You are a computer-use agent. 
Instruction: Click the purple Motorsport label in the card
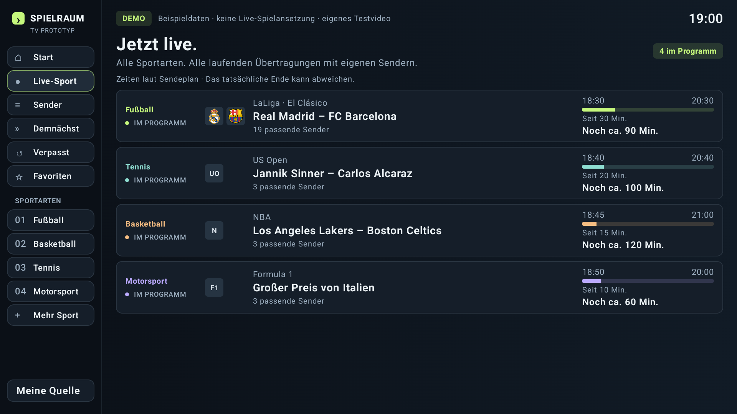tap(146, 281)
